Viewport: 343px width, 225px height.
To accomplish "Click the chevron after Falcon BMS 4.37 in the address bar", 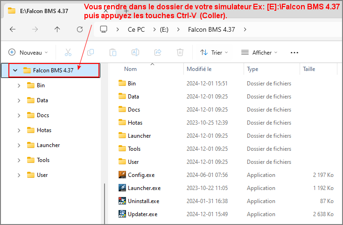I will pos(245,29).
